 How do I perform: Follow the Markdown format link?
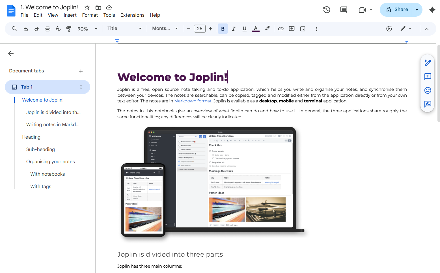193,101
